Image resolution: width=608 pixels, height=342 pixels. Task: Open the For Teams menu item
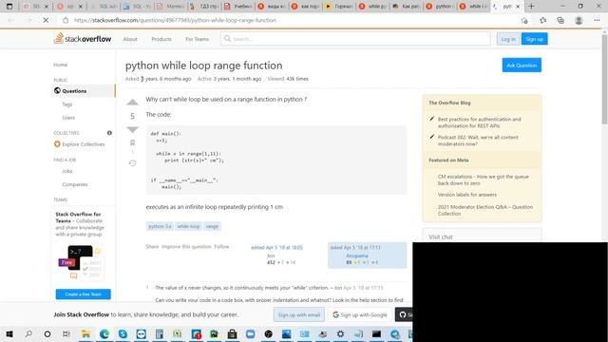click(197, 39)
